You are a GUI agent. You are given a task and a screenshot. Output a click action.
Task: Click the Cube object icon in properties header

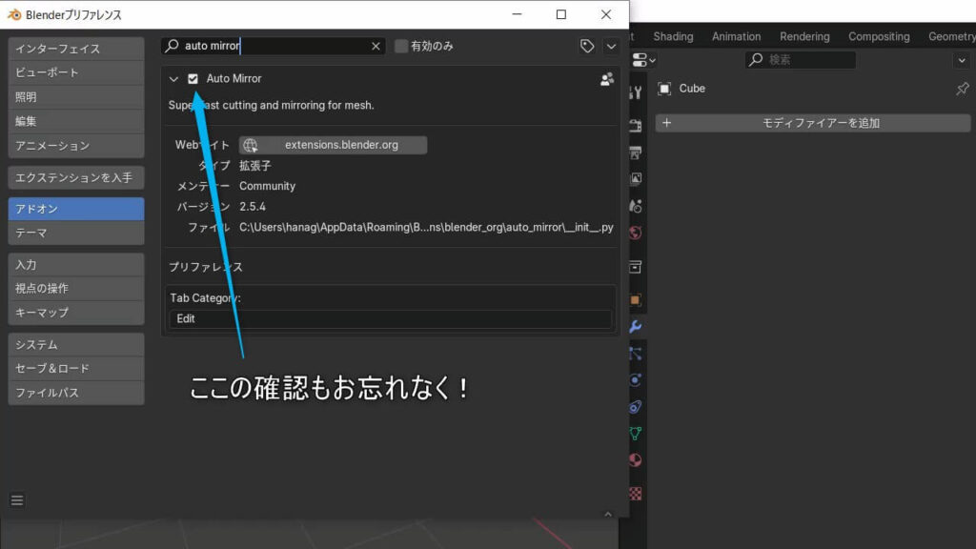coord(664,89)
